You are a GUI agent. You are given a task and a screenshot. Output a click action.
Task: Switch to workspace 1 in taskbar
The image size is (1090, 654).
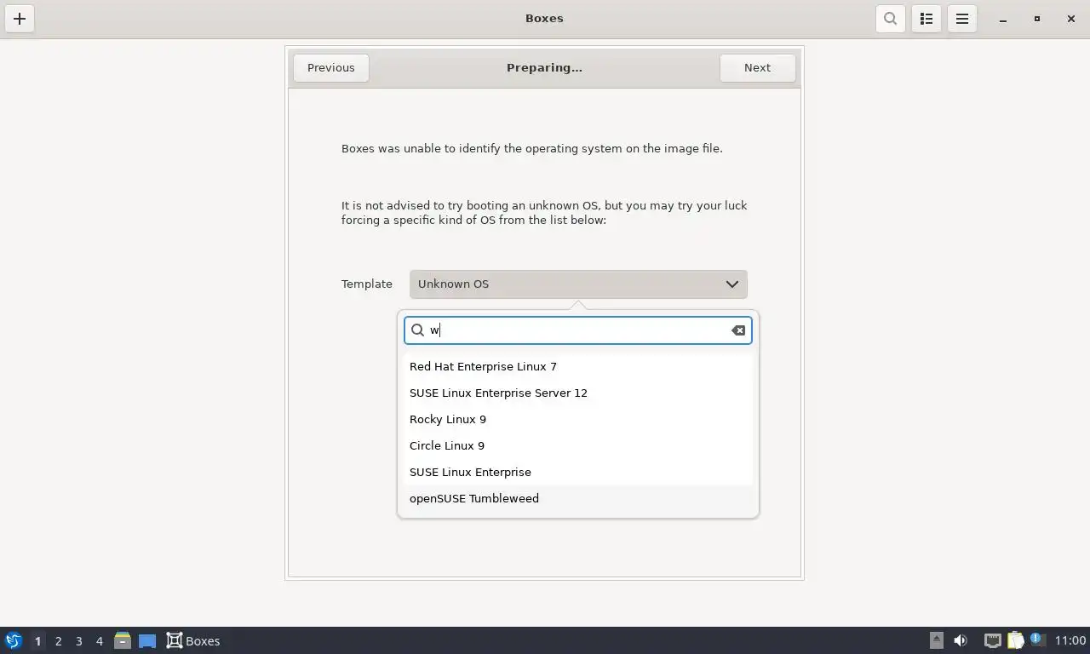coord(37,640)
